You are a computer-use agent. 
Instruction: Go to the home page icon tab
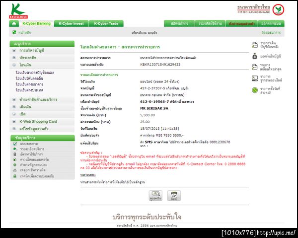[14, 23]
